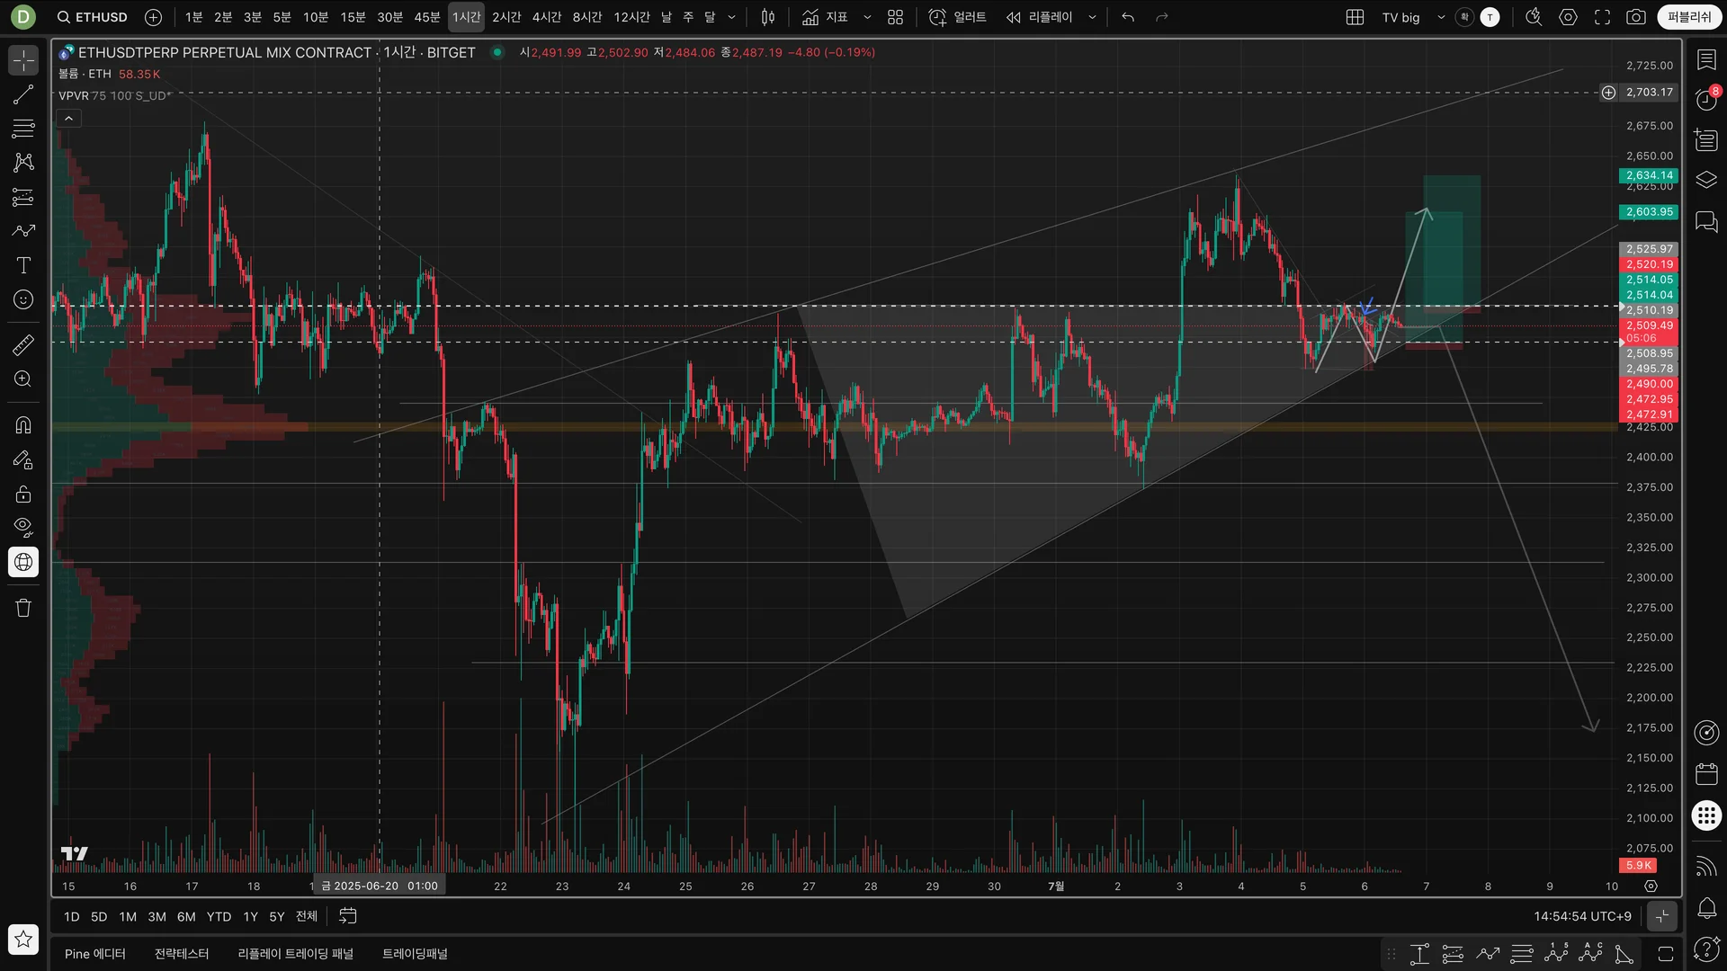The image size is (1727, 971).
Task: Switch to the 전략테스터 tab
Action: pyautogui.click(x=181, y=954)
